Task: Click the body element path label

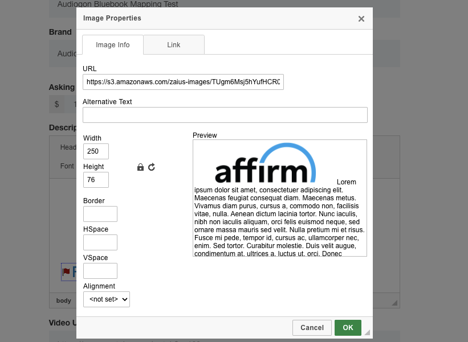Action: pyautogui.click(x=64, y=300)
